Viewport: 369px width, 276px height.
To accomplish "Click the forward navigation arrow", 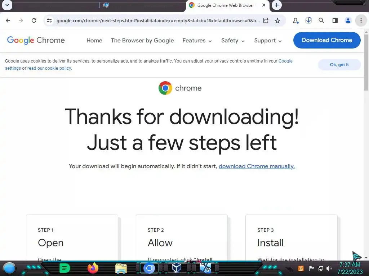I will 21,20.
